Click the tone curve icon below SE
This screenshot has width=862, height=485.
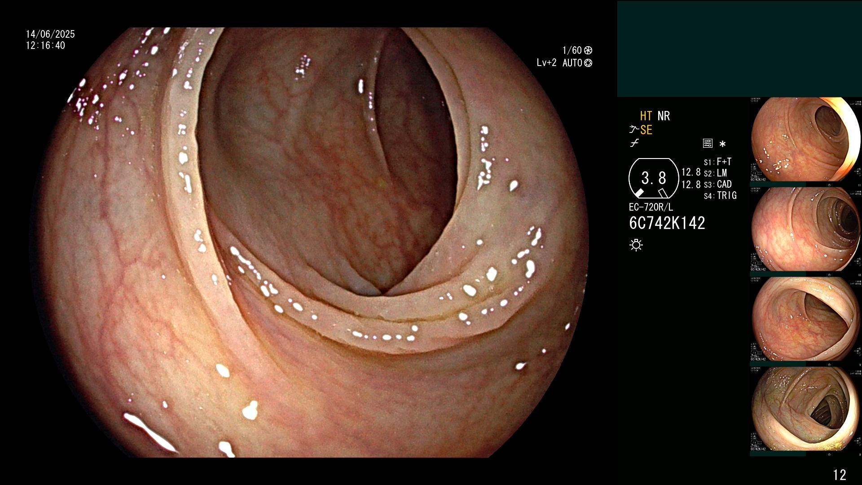[x=634, y=143]
